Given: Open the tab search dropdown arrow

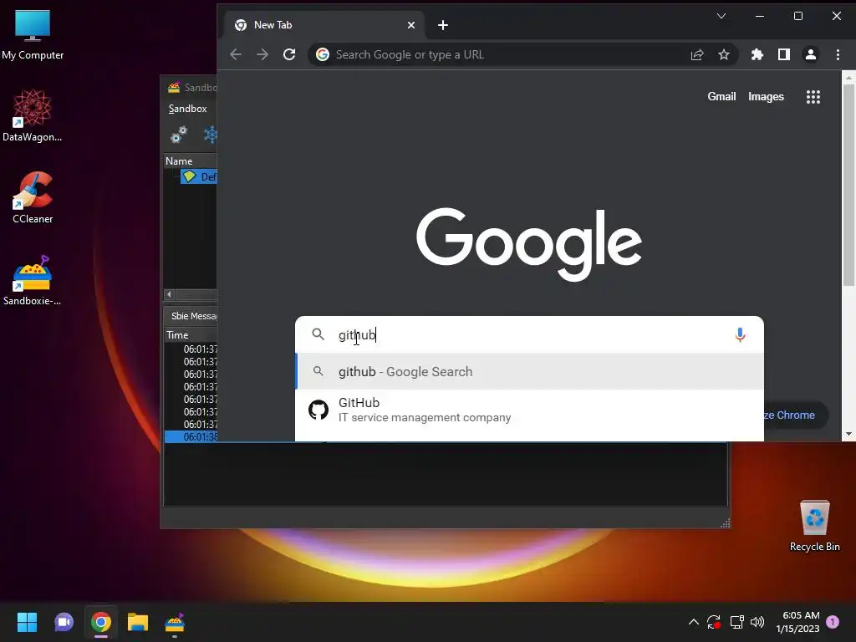Looking at the screenshot, I should pyautogui.click(x=721, y=17).
